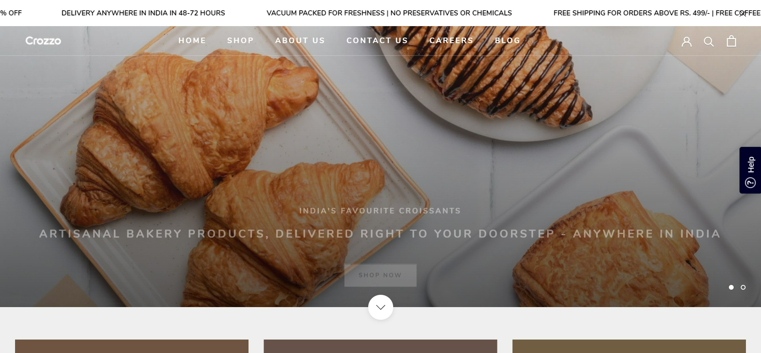Open the user account icon

pos(686,42)
